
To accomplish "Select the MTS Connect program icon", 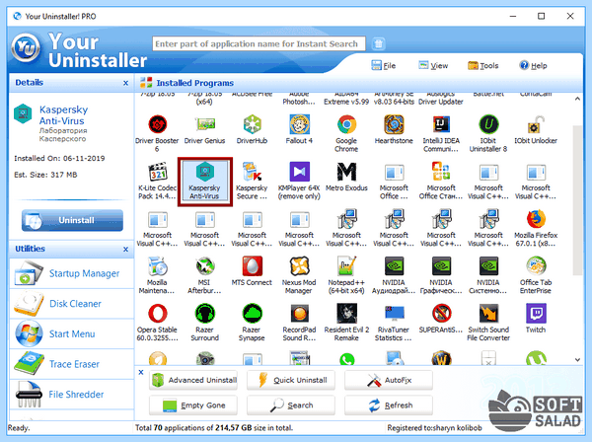I will pos(252,266).
